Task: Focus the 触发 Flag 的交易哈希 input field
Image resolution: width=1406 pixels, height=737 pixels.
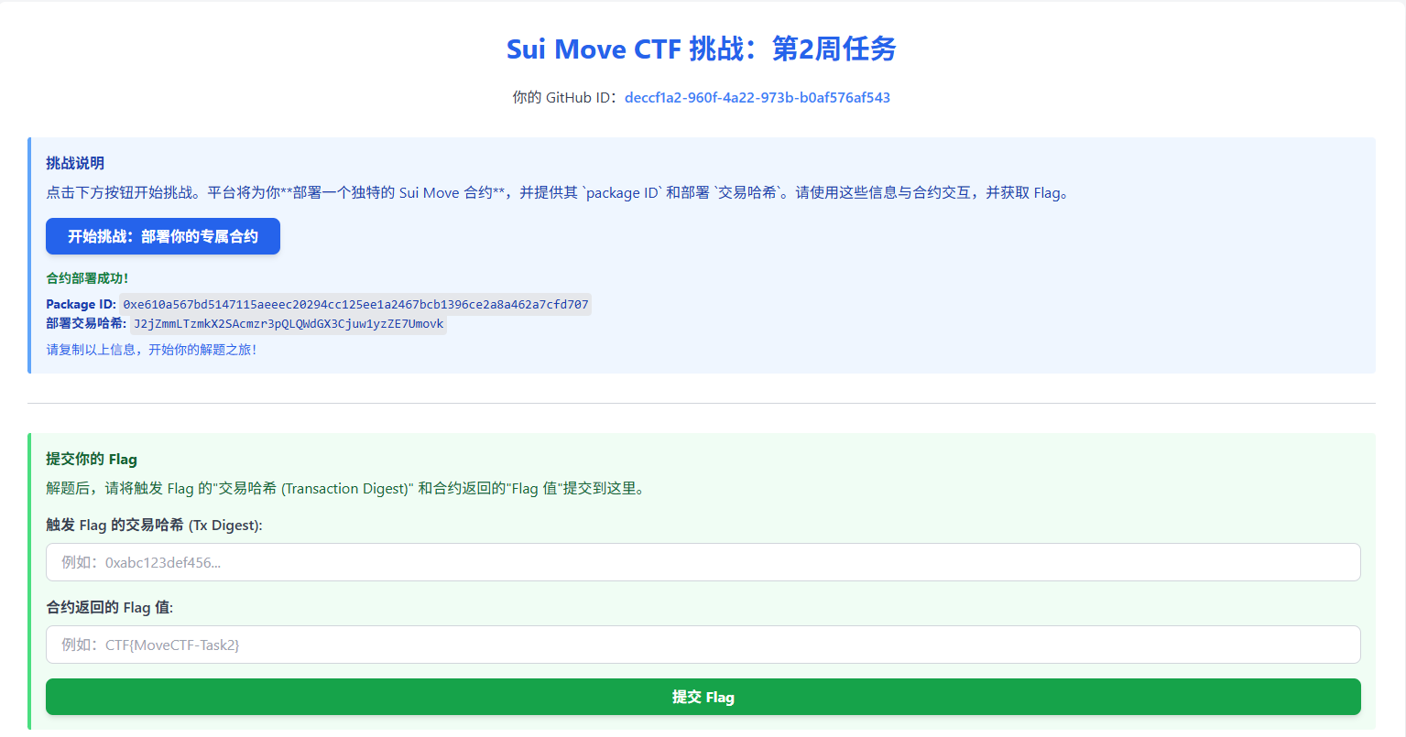Action: point(703,562)
